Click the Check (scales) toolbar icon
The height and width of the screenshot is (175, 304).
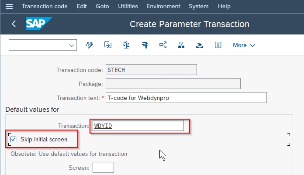click(x=126, y=45)
